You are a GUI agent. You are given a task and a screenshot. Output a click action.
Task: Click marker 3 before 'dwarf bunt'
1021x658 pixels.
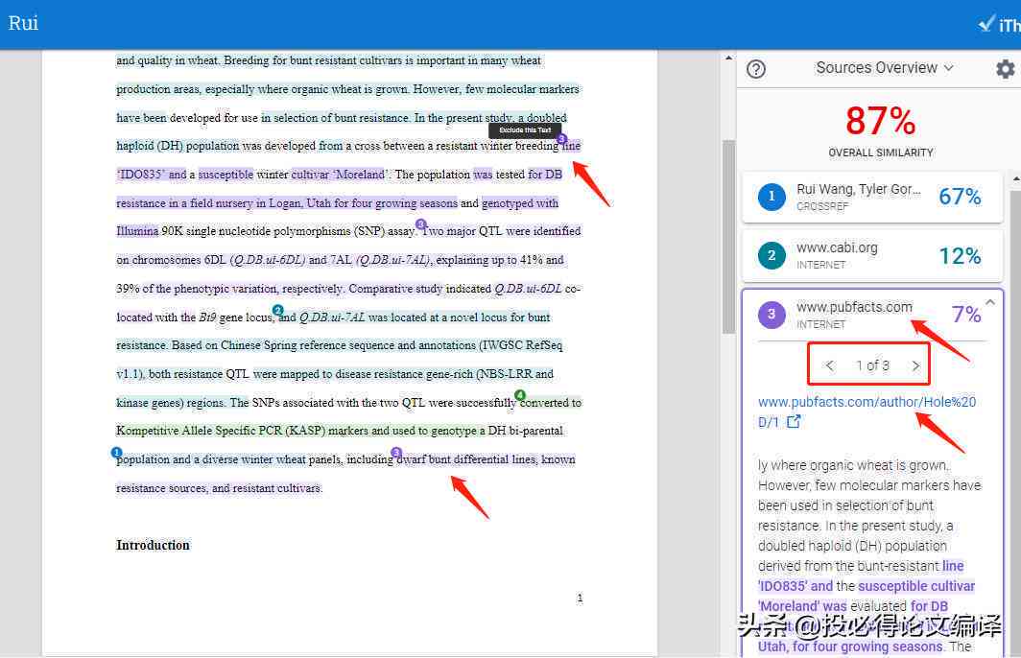click(396, 453)
